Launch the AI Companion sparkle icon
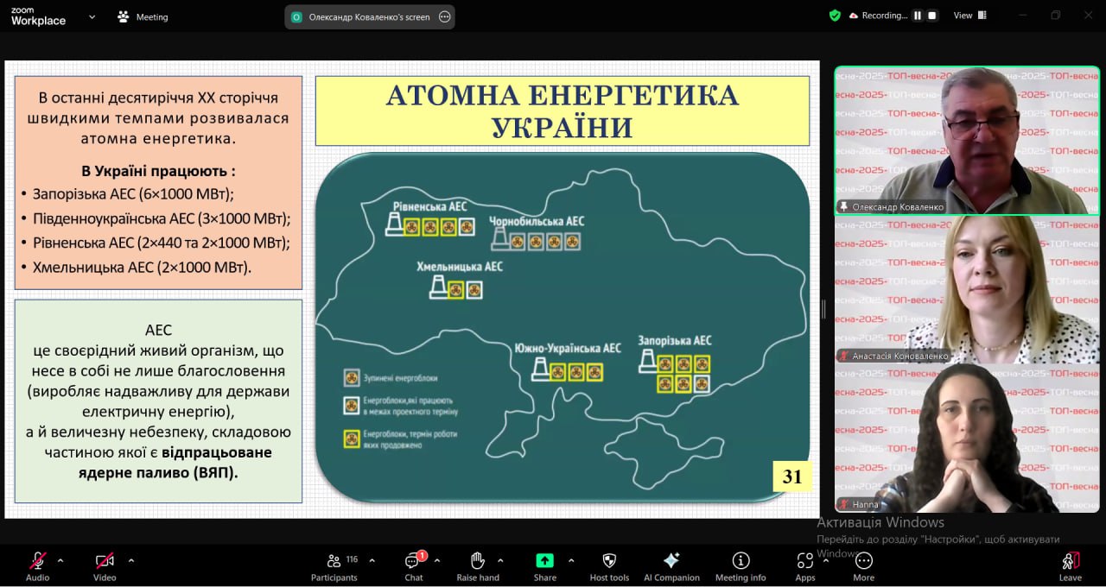This screenshot has width=1106, height=587. (671, 560)
